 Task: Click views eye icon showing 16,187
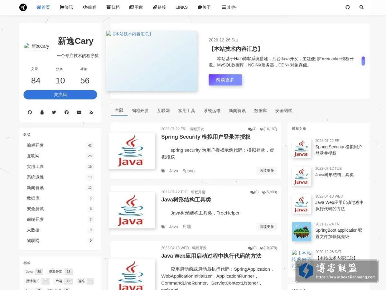coord(262,129)
